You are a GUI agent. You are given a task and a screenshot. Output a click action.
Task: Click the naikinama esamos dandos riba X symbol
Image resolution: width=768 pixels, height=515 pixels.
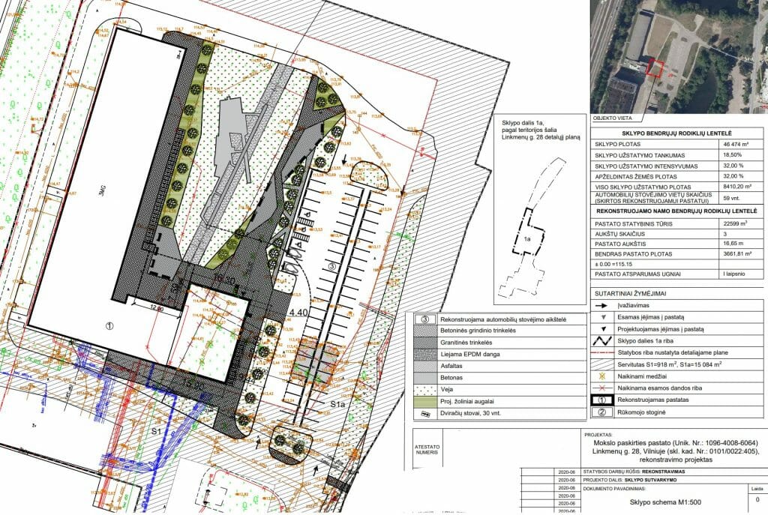click(601, 388)
